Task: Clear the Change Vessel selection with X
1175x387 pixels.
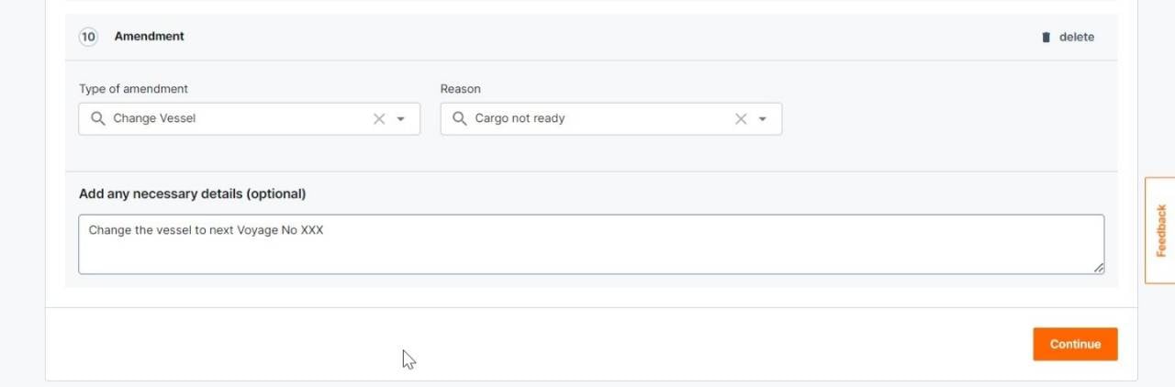Action: click(x=379, y=119)
